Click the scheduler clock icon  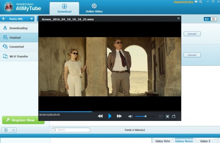[x=6, y=130]
